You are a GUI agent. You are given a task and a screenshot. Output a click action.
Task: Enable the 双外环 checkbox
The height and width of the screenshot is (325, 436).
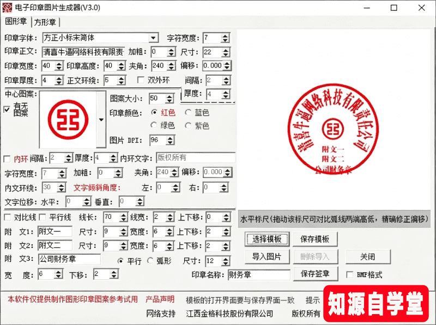(x=141, y=80)
